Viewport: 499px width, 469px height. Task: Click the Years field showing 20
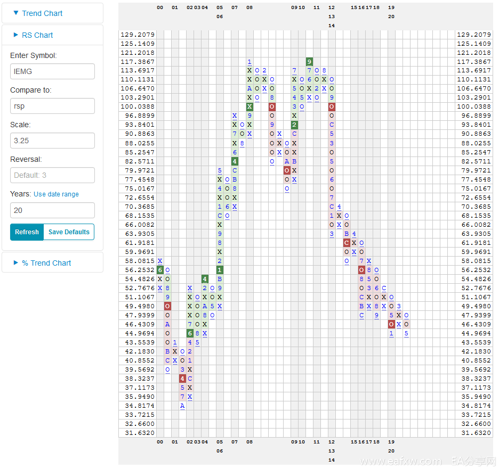pyautogui.click(x=52, y=210)
